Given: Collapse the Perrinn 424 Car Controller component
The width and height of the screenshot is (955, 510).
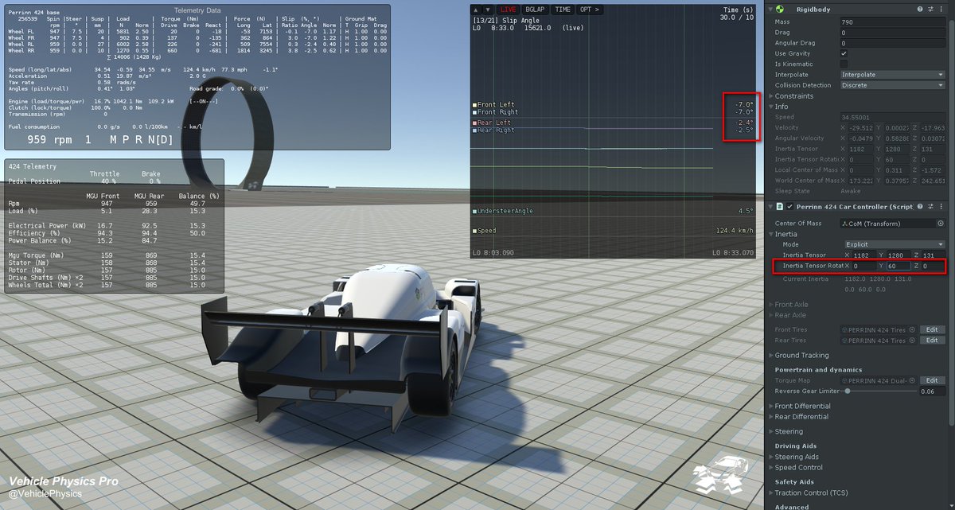Looking at the screenshot, I should 770,207.
